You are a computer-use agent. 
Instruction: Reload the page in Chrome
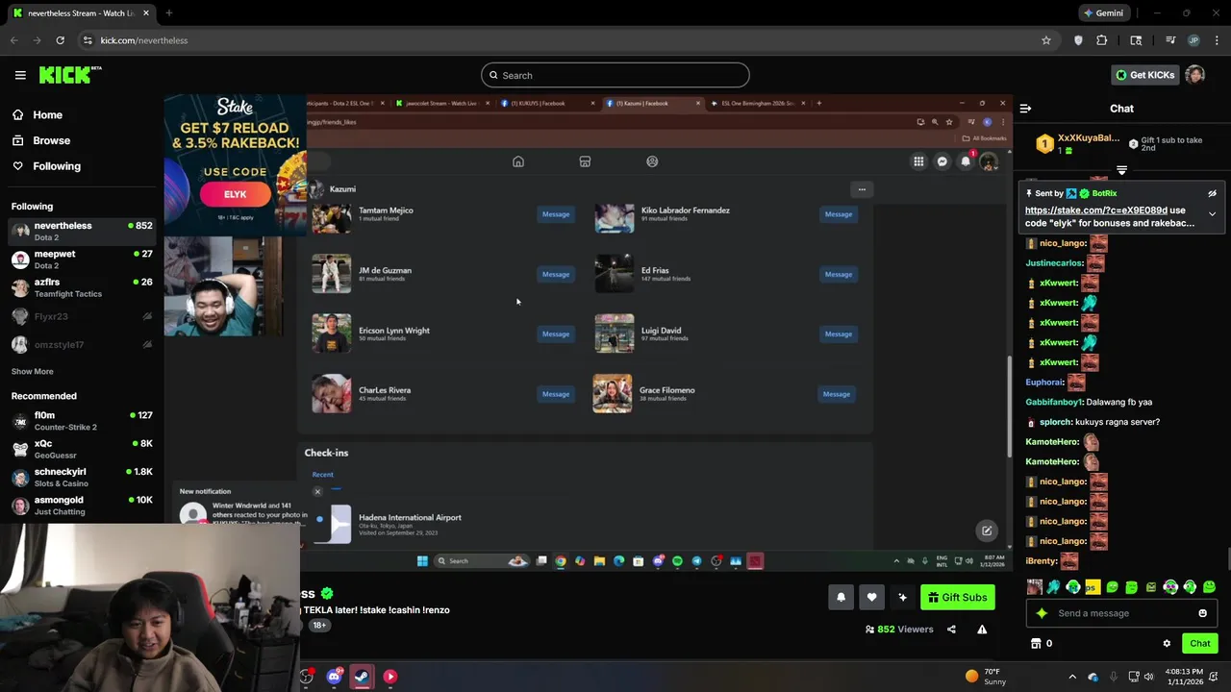click(60, 40)
